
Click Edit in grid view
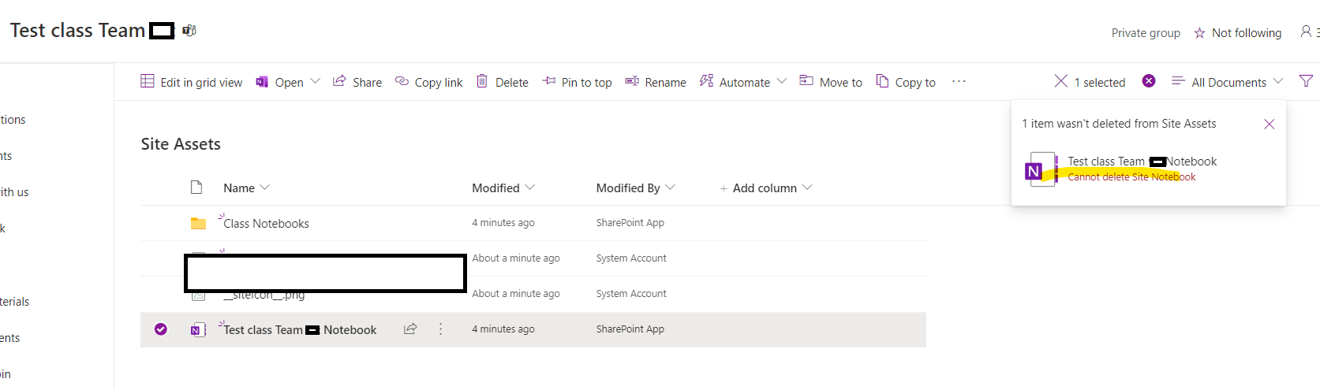coord(192,82)
